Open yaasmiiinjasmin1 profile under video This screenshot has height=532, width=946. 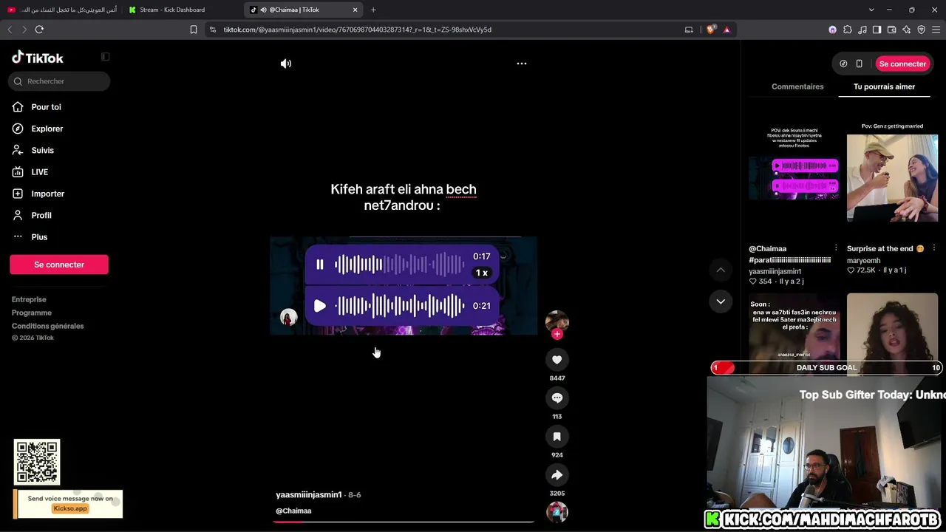coord(309,494)
